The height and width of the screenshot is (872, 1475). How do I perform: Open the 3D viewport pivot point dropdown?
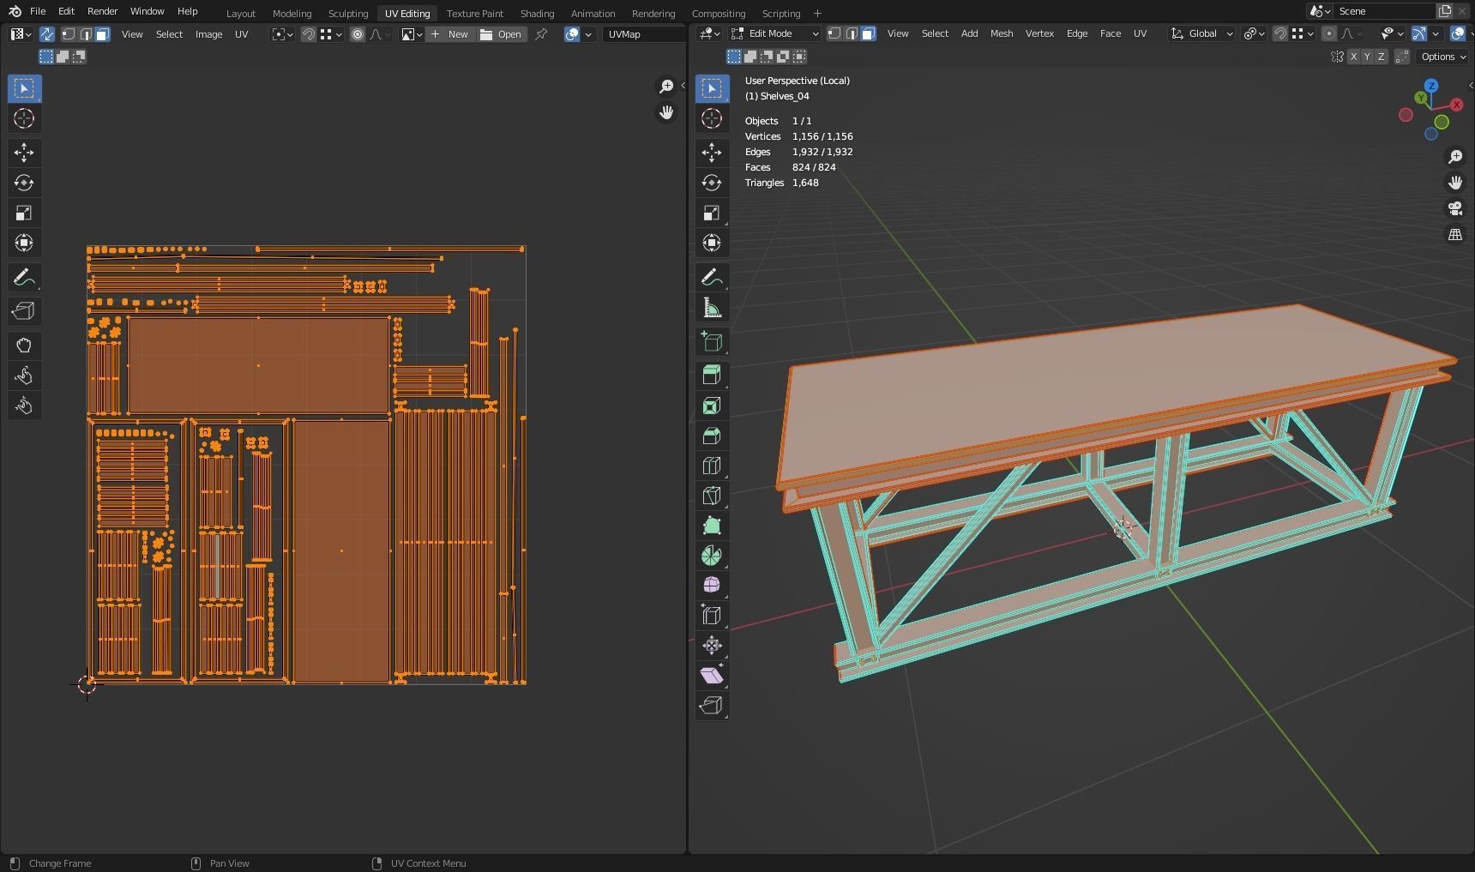(1254, 33)
